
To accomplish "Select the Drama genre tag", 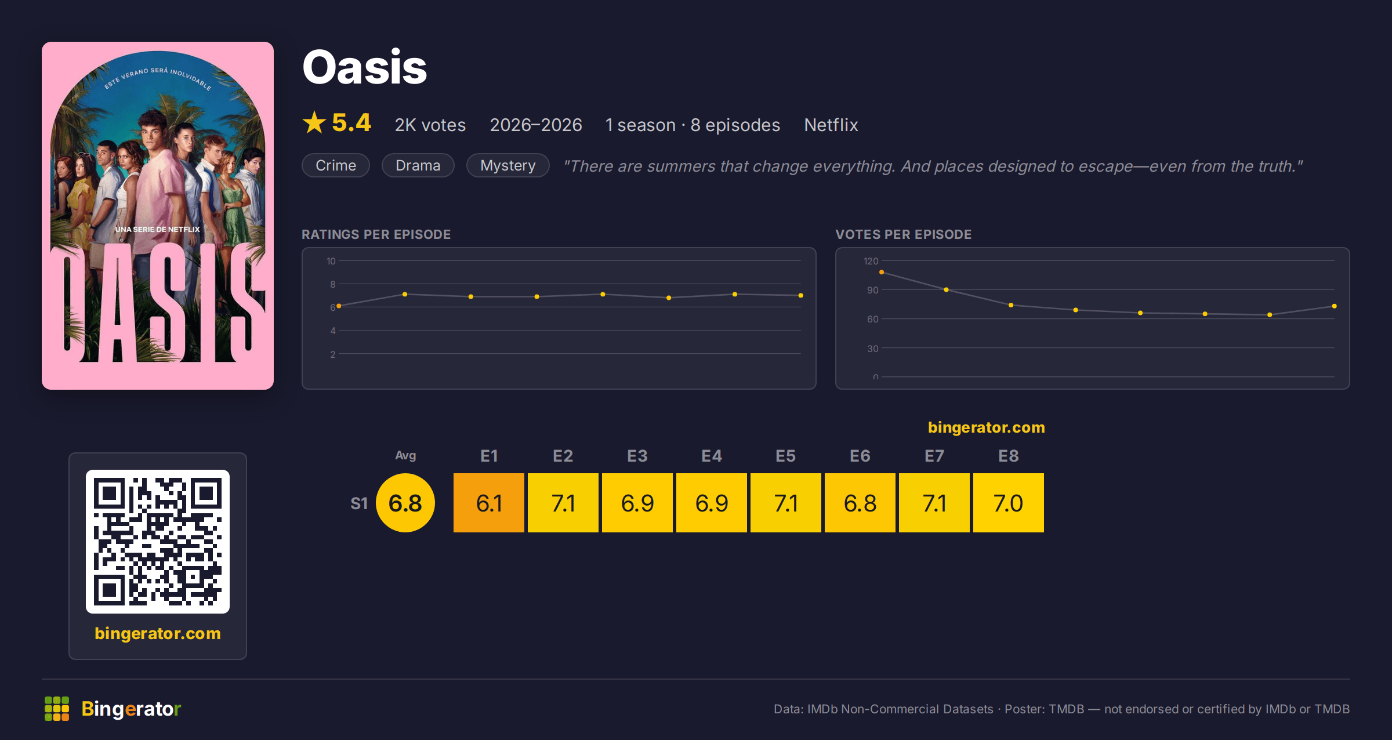I will tap(418, 165).
